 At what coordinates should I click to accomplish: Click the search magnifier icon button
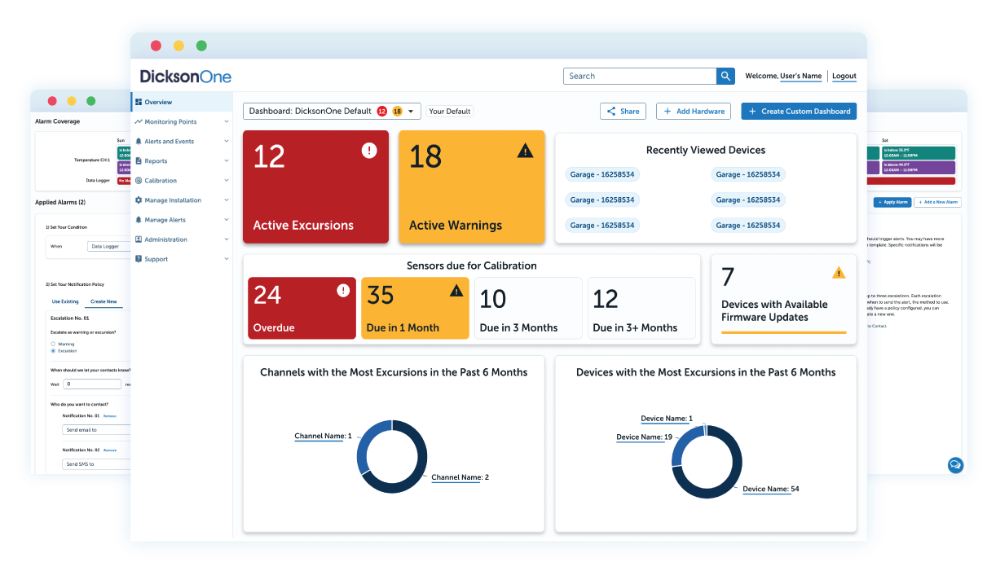pyautogui.click(x=725, y=76)
